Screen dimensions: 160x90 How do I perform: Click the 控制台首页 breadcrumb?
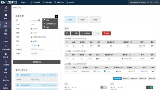pyautogui.click(x=18, y=7)
